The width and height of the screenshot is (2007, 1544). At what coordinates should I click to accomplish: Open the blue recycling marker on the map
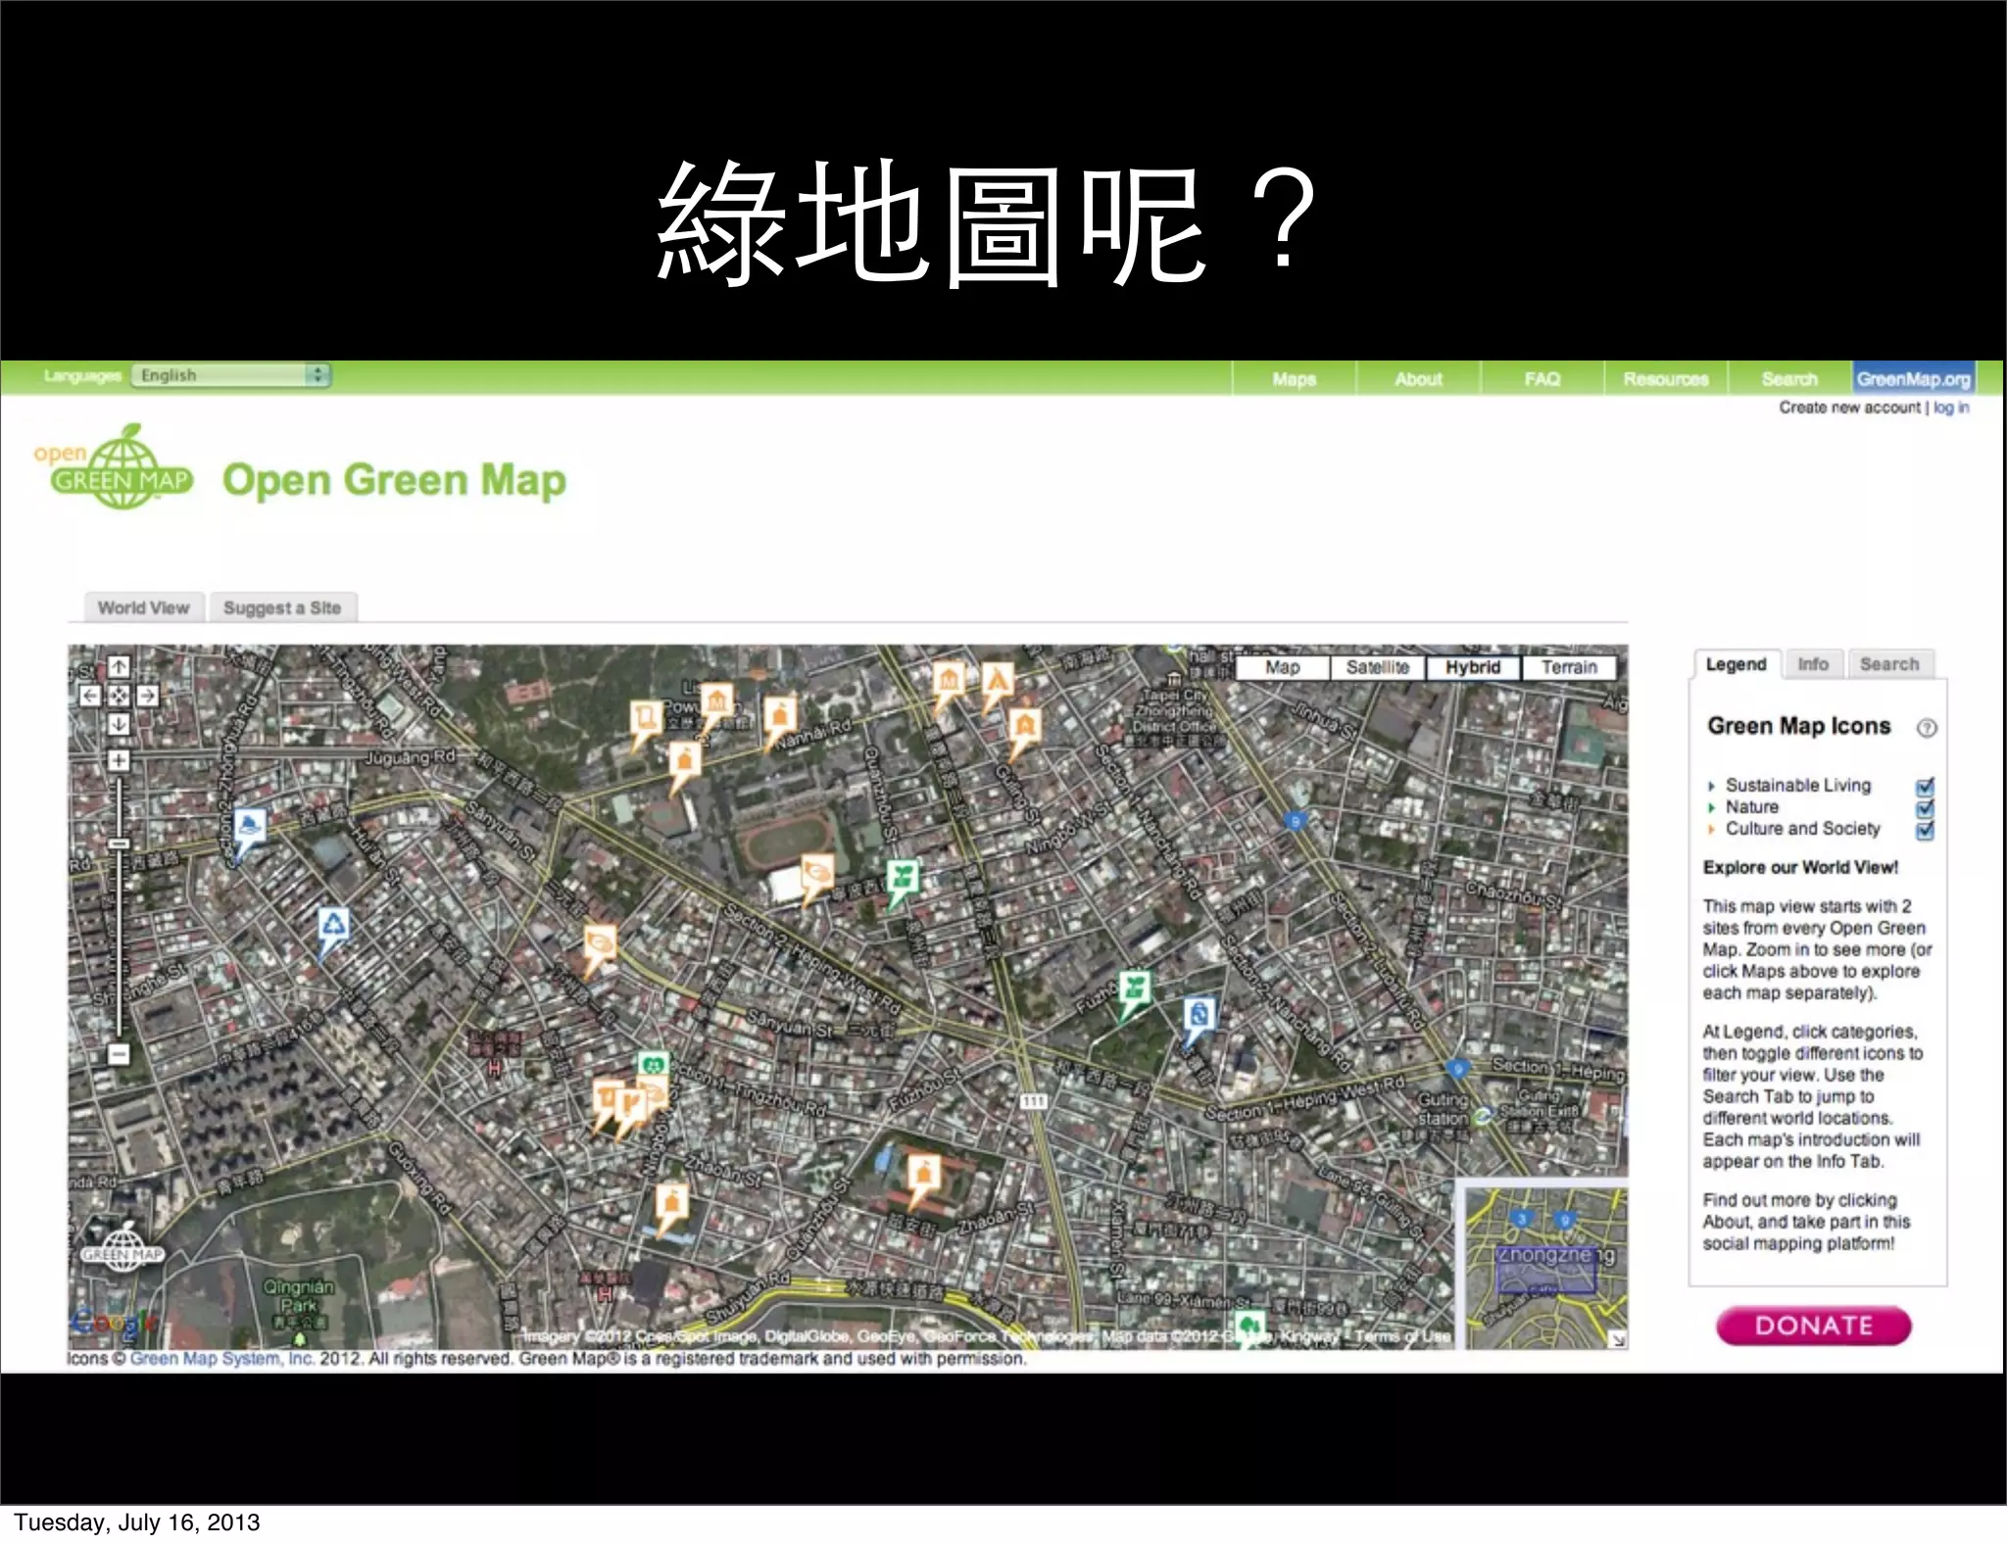click(x=333, y=926)
